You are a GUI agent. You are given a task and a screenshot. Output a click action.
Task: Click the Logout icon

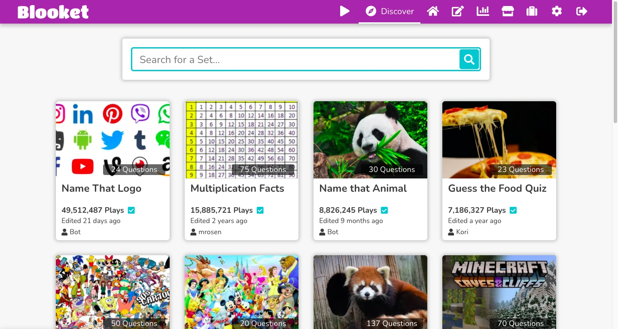[x=581, y=11]
